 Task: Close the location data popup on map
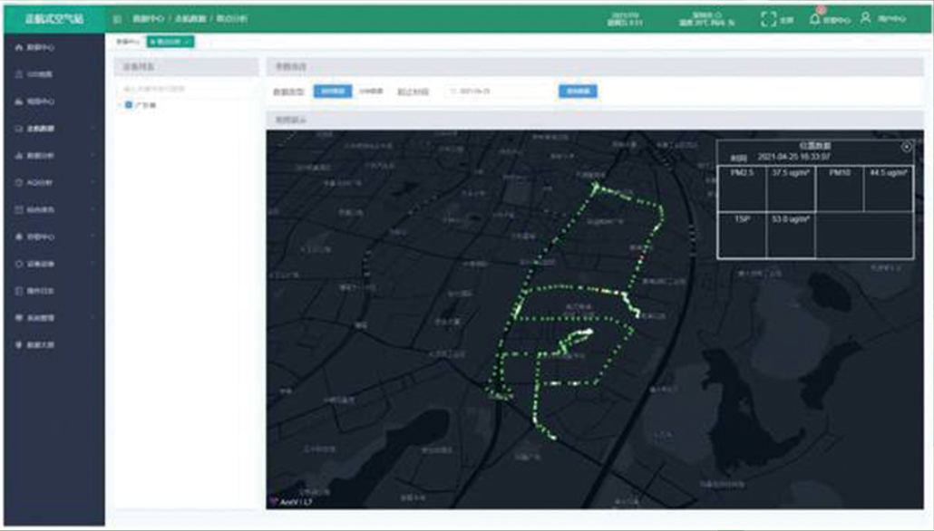tap(906, 147)
